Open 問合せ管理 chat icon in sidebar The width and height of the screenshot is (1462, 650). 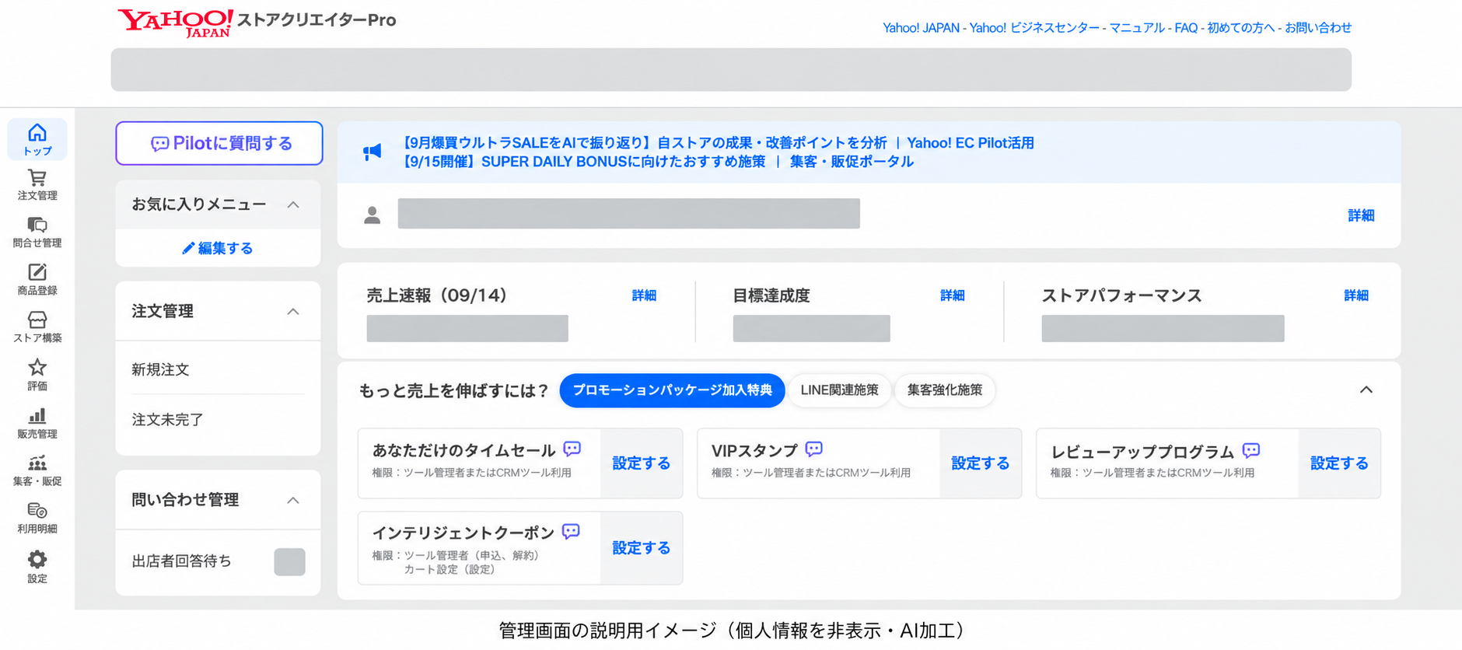point(37,232)
